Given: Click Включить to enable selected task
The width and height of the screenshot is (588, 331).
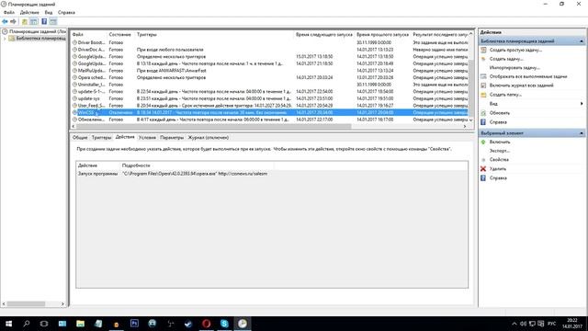Looking at the screenshot, I should [500, 143].
